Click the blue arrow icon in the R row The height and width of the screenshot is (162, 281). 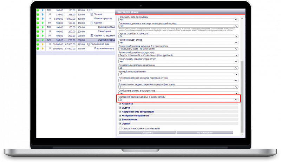(43, 10)
